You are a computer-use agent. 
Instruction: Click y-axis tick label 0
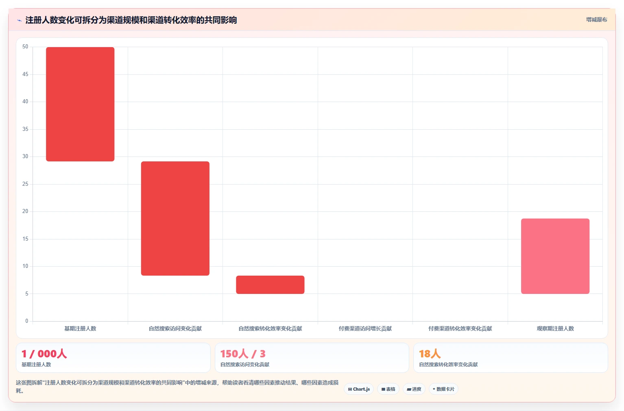point(27,321)
